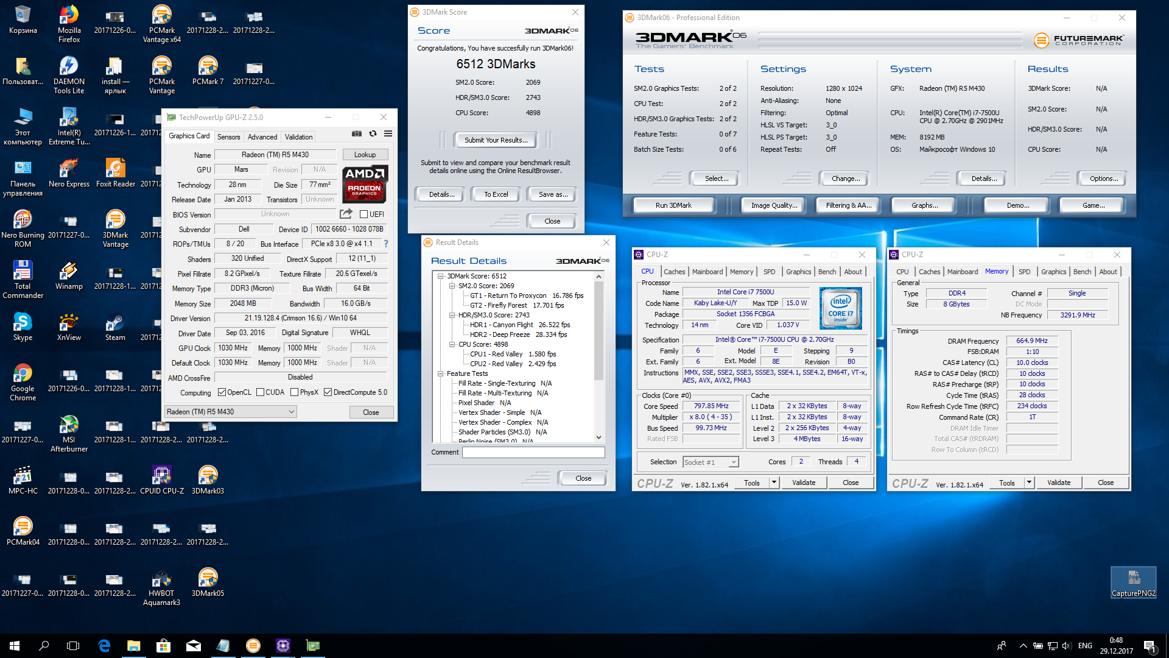The width and height of the screenshot is (1169, 658).
Task: Open Mozilla Firefox desktop shortcut
Action: tap(69, 23)
